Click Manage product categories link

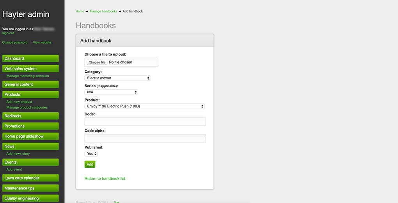click(27, 107)
